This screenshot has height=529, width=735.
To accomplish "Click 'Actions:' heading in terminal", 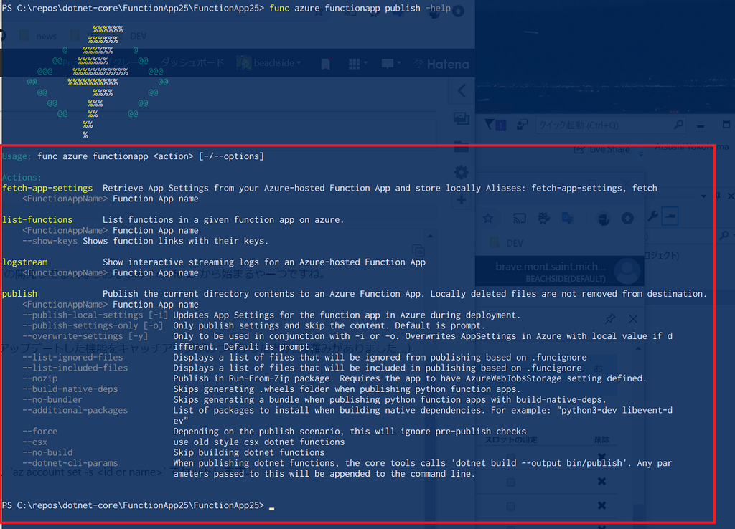I will [x=22, y=178].
